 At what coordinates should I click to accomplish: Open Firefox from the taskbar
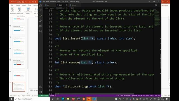pos(73,99)
